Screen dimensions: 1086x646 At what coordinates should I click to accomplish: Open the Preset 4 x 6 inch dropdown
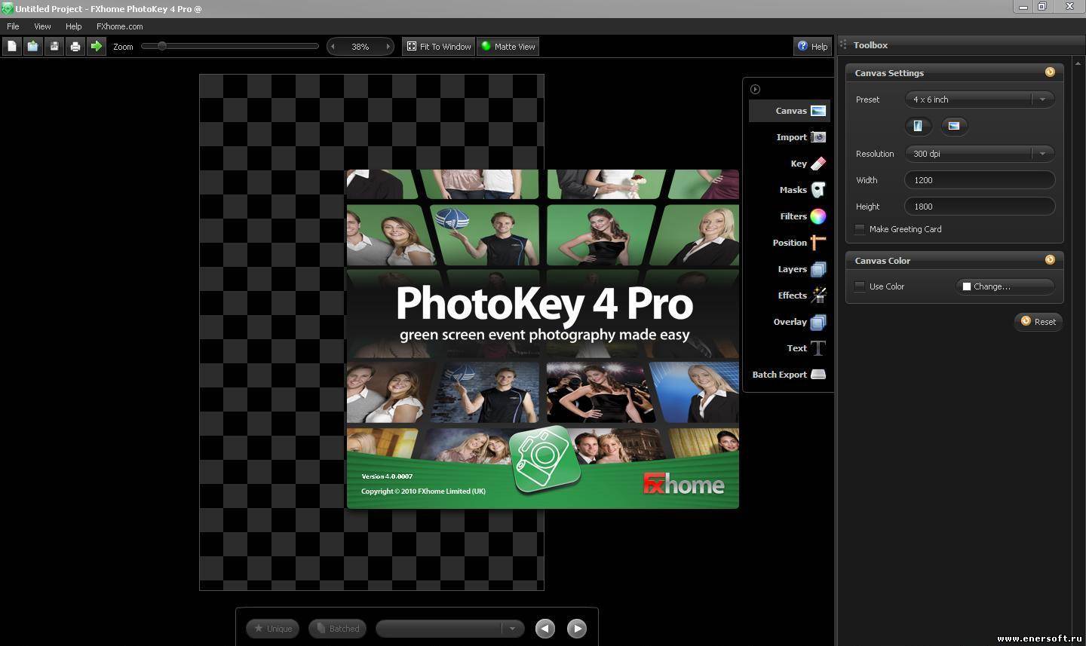[980, 100]
